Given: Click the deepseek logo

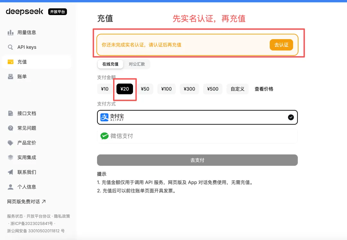Looking at the screenshot, I should [x=24, y=12].
